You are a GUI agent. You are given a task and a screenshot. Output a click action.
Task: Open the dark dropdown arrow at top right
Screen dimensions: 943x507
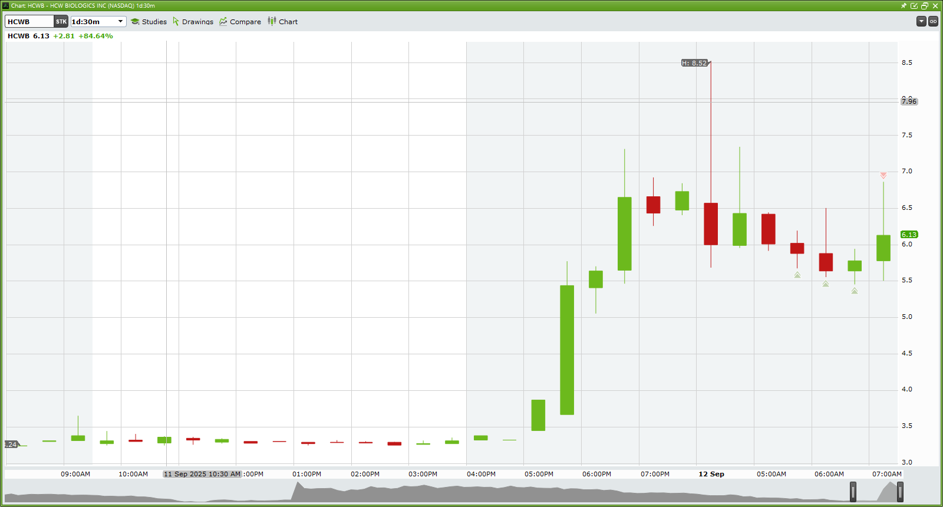pos(921,21)
